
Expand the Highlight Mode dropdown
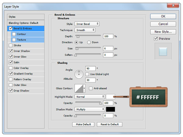(90, 97)
